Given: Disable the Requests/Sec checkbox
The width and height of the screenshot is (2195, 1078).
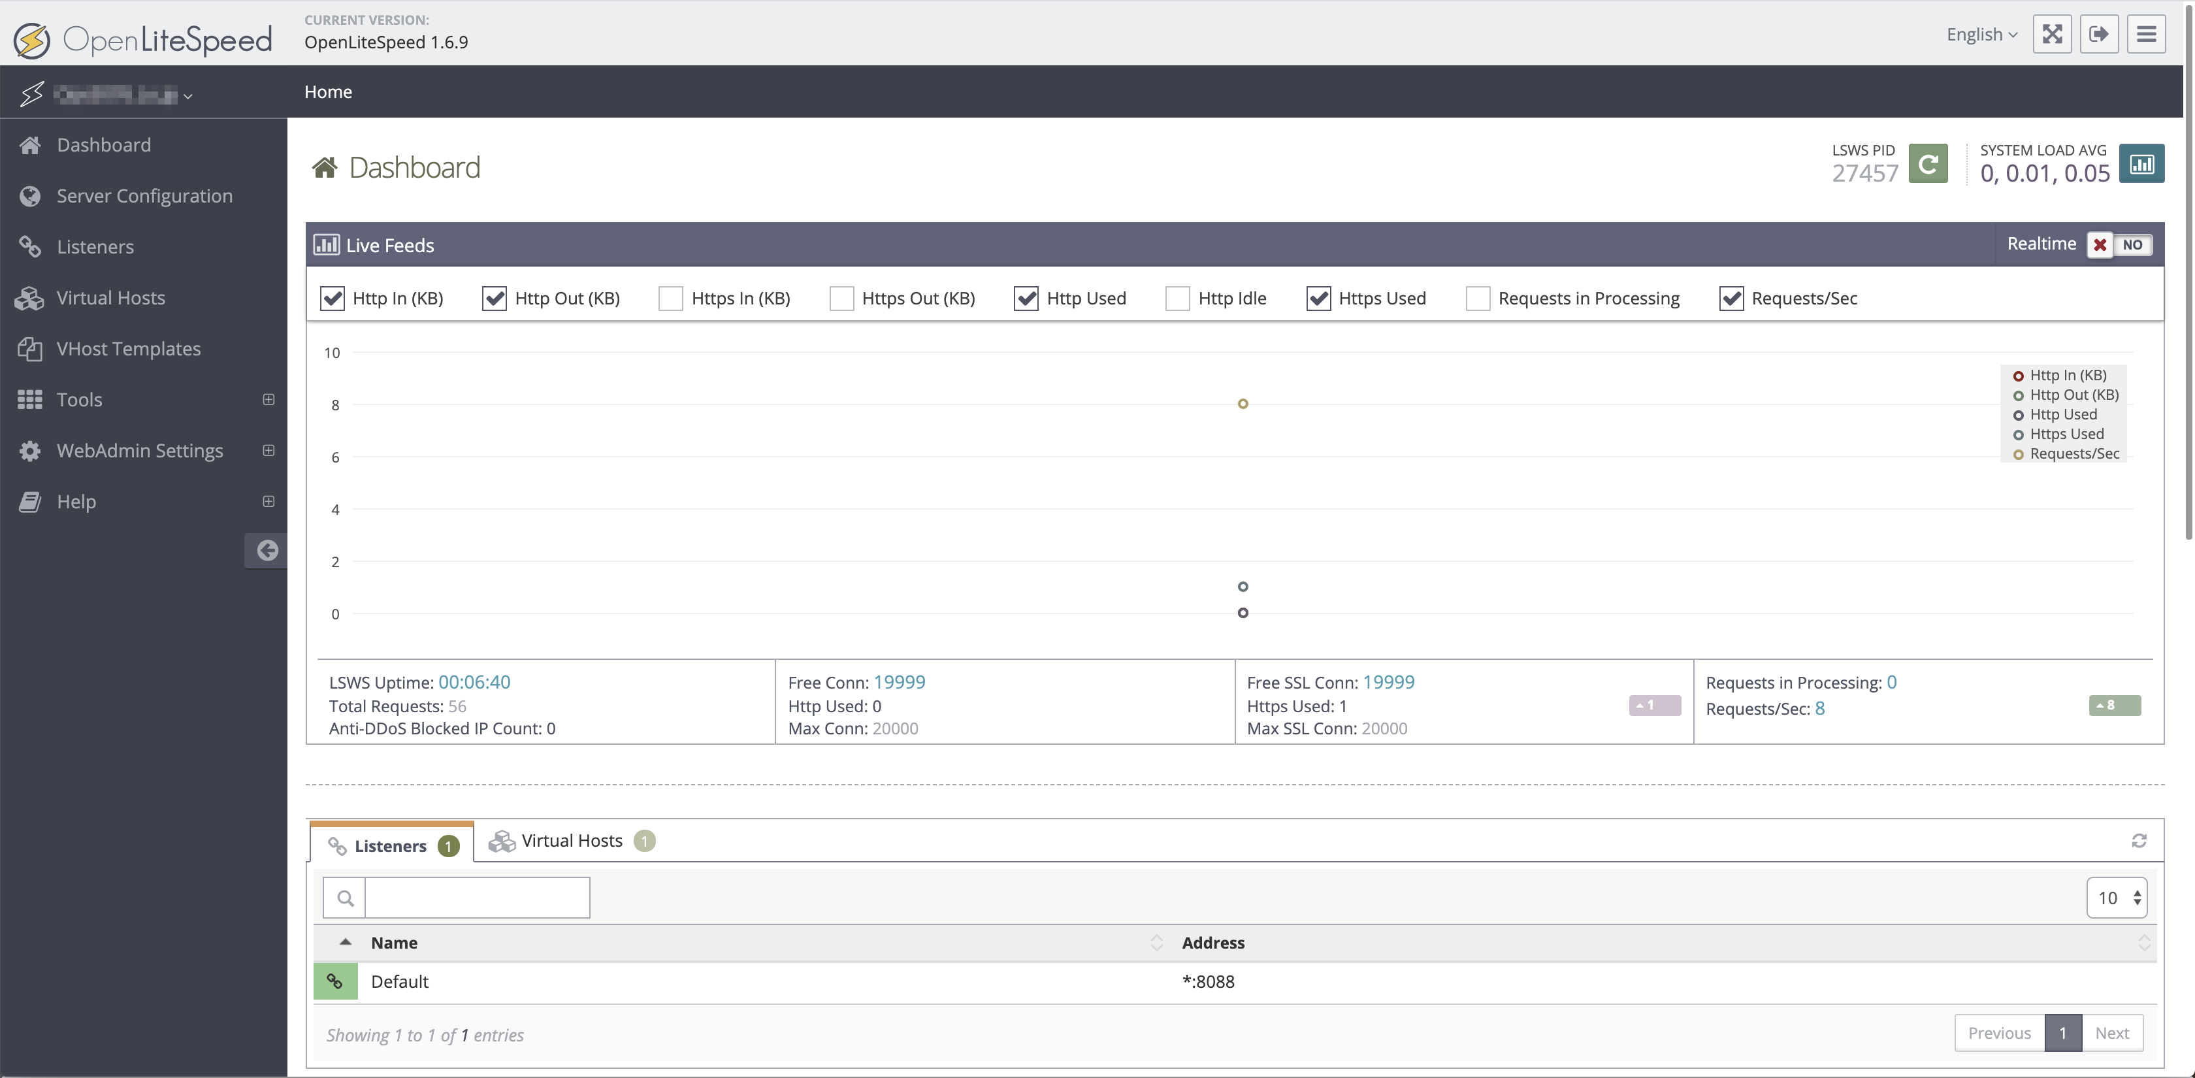Looking at the screenshot, I should coord(1732,299).
